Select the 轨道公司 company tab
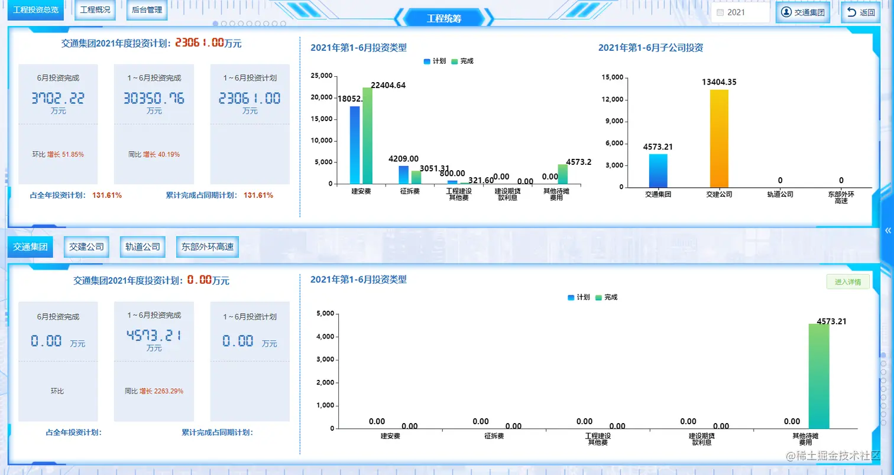 [x=142, y=247]
